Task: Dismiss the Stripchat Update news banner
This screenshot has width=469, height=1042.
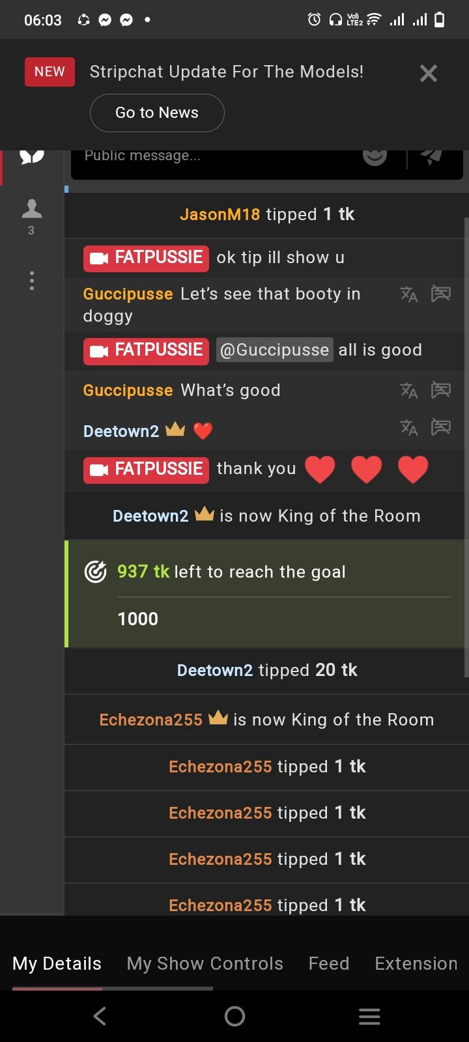Action: pos(429,73)
